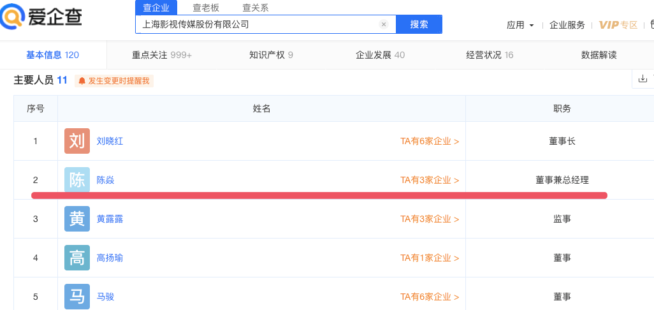Click the 高 avatar tile
The width and height of the screenshot is (654, 310).
[77, 258]
